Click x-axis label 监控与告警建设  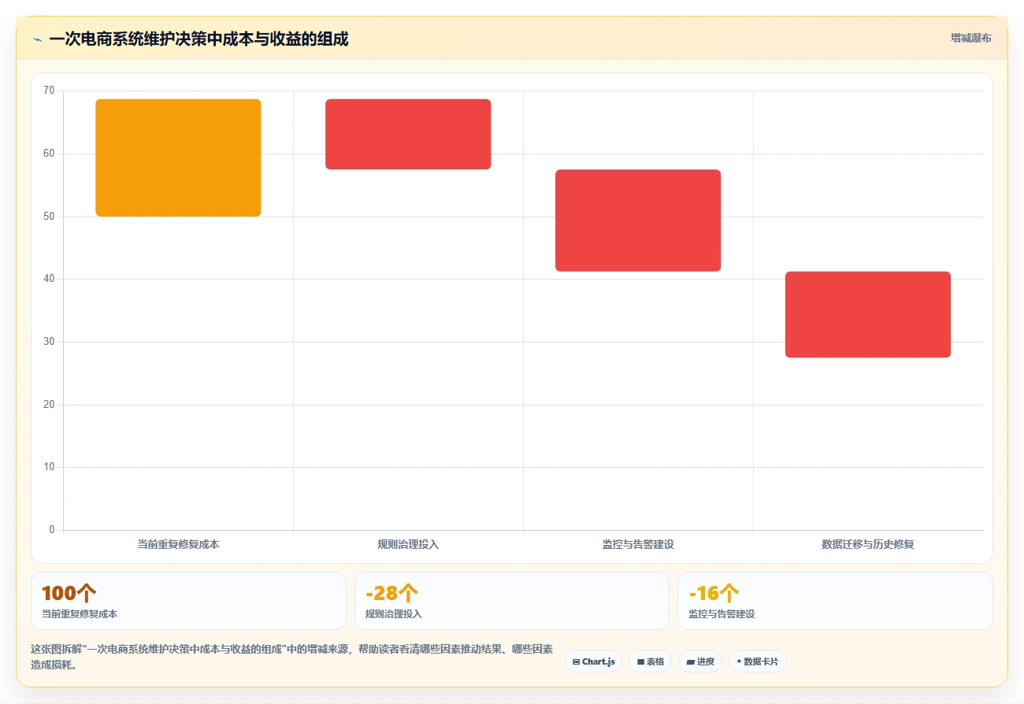(x=638, y=544)
